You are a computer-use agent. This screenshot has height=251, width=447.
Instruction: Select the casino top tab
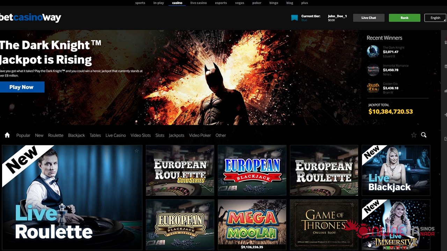(177, 3)
